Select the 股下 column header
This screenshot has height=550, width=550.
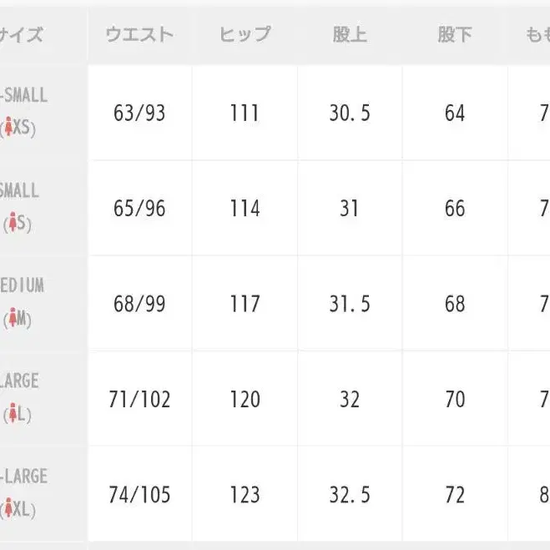pos(455,35)
